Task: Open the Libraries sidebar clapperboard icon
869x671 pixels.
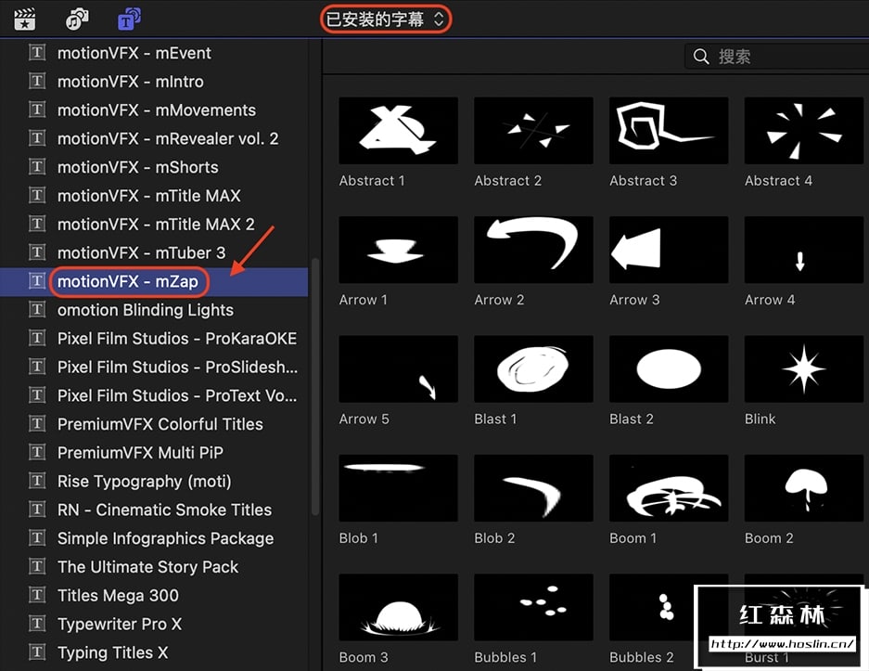Action: tap(24, 19)
